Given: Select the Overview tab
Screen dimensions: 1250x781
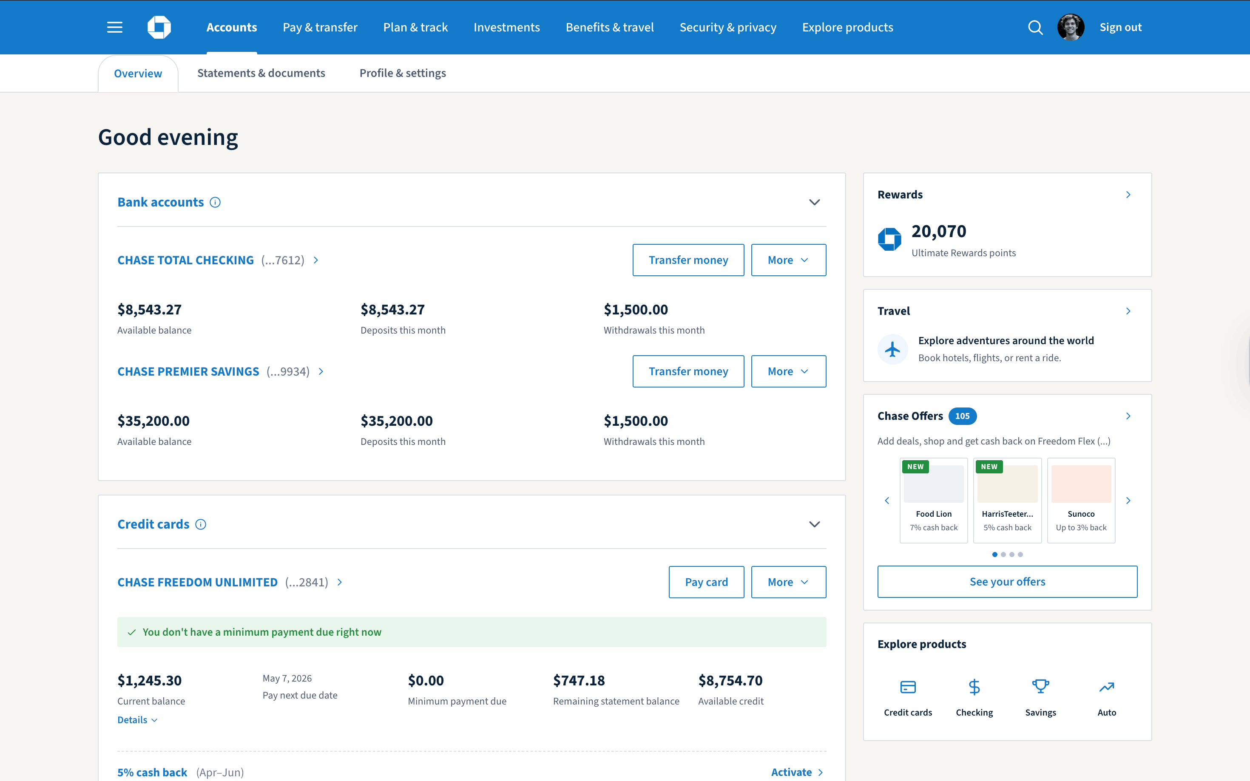Looking at the screenshot, I should pyautogui.click(x=138, y=74).
